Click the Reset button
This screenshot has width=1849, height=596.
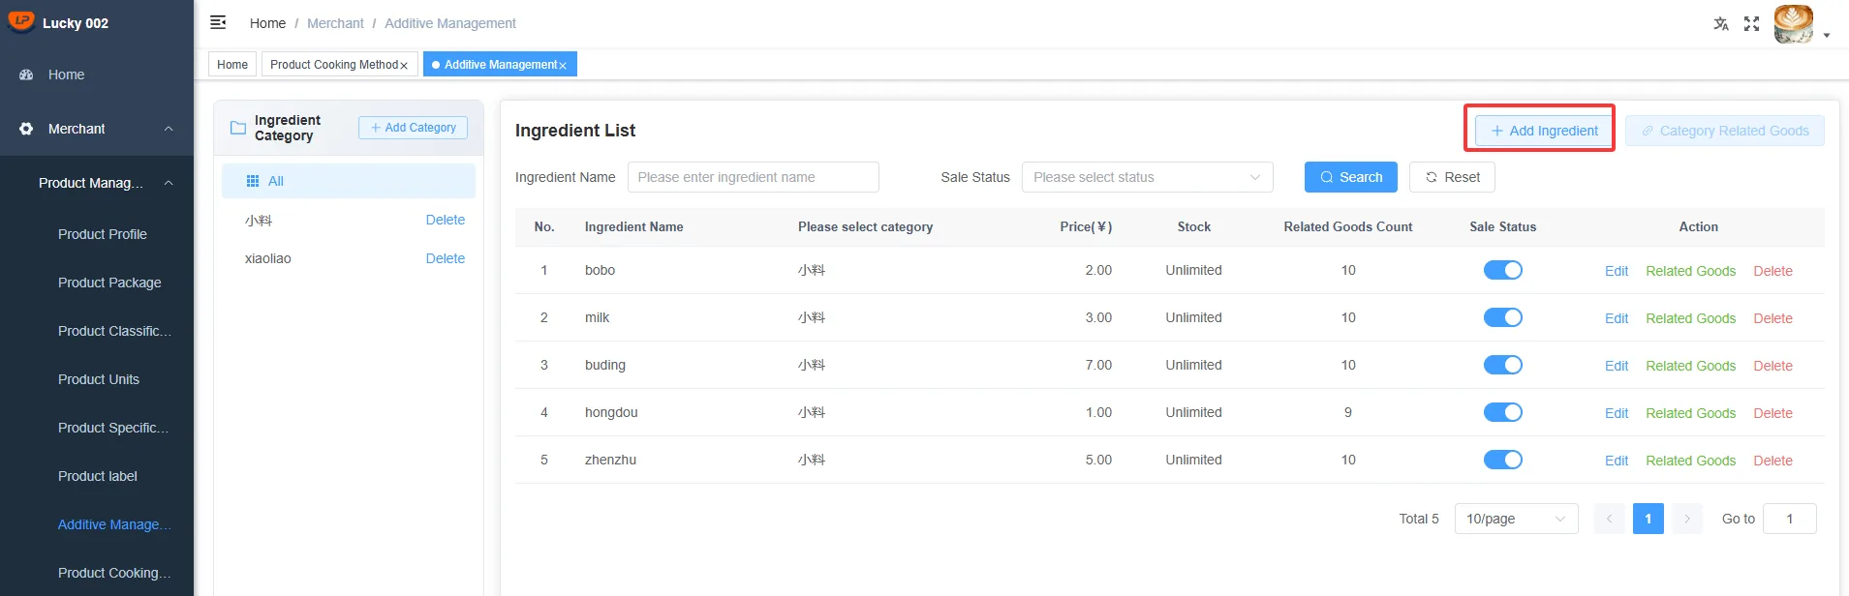[x=1452, y=177]
